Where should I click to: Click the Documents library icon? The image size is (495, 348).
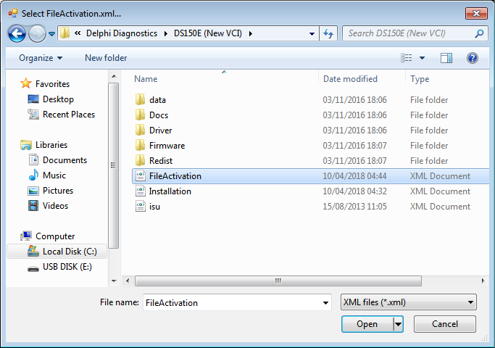coord(33,159)
